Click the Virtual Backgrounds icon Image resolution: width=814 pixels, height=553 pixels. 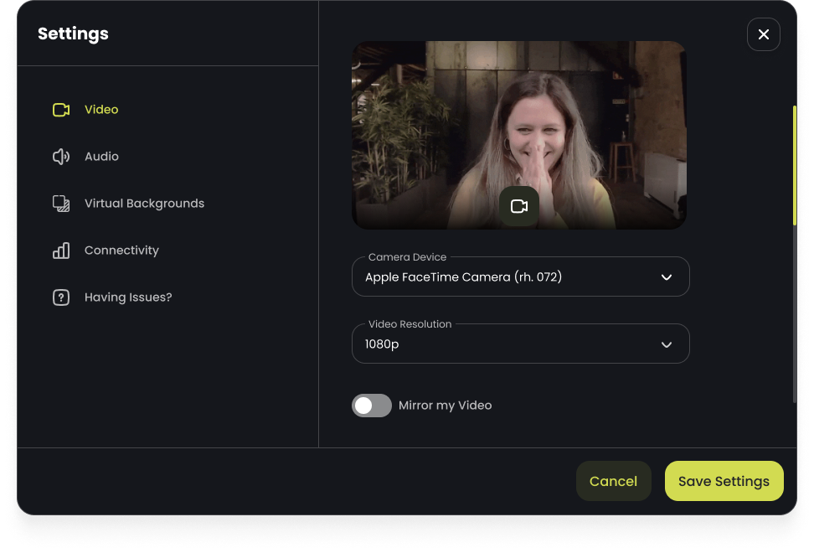pos(61,204)
